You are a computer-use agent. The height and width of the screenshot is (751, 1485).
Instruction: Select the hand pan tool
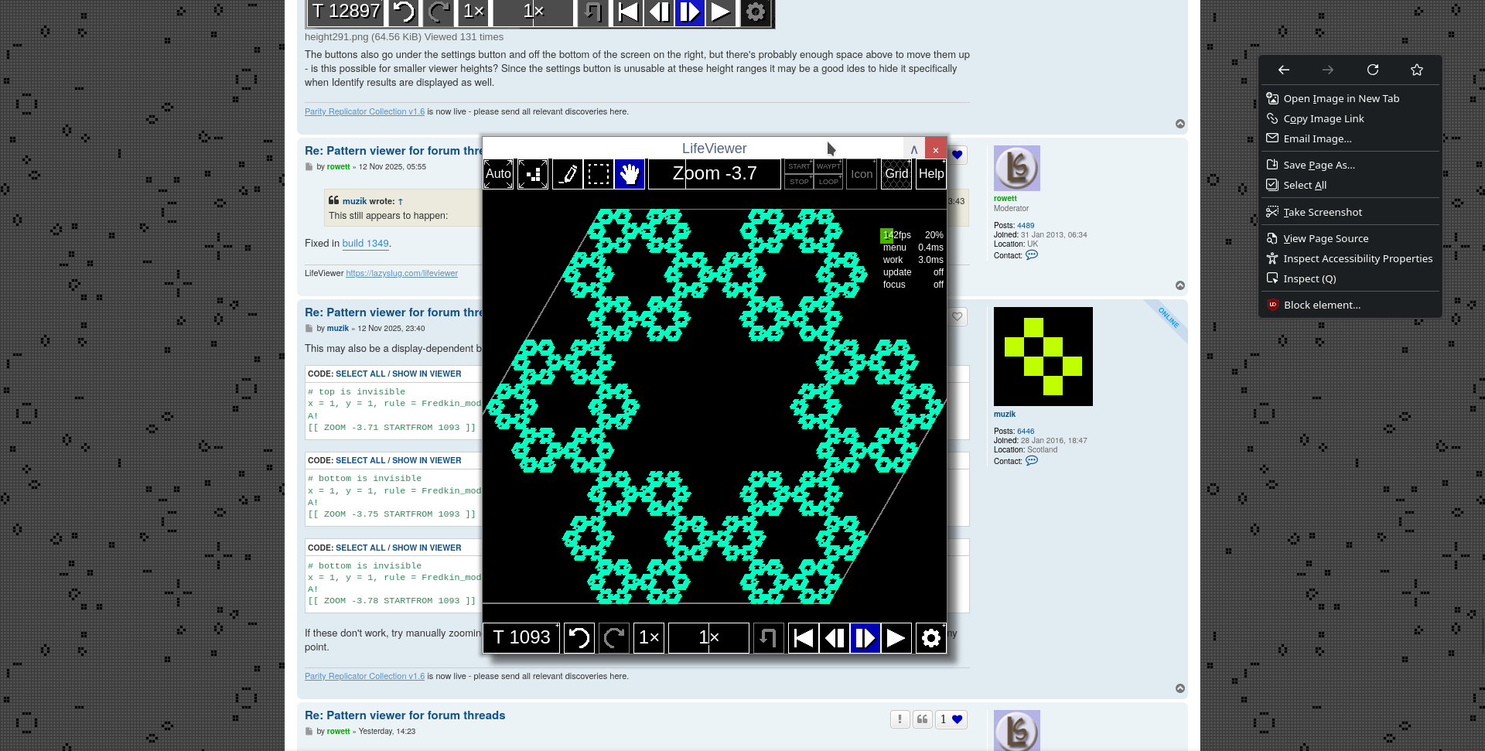point(630,174)
